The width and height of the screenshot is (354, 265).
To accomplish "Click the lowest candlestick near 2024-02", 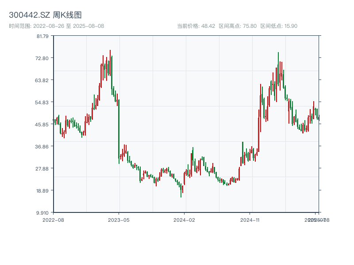I will pyautogui.click(x=181, y=190).
